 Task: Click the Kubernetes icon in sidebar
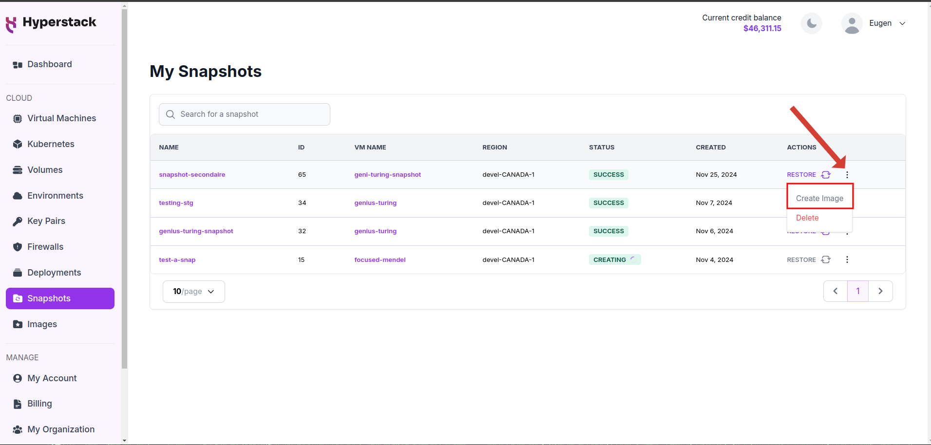click(x=18, y=144)
